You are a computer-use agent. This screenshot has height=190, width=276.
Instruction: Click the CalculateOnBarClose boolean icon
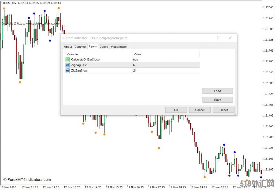[68, 60]
